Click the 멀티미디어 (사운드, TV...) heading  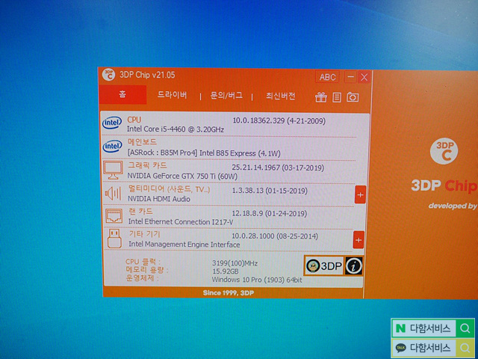[x=170, y=189]
